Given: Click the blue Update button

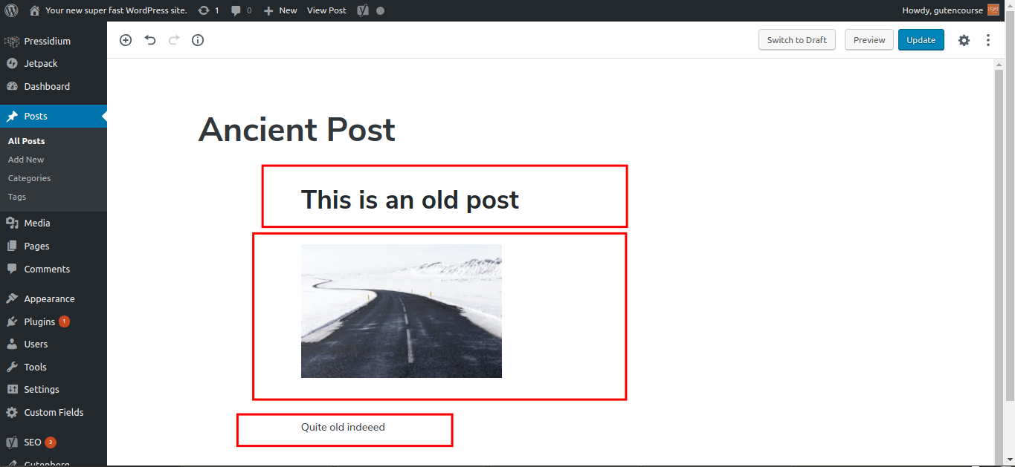Looking at the screenshot, I should 921,40.
